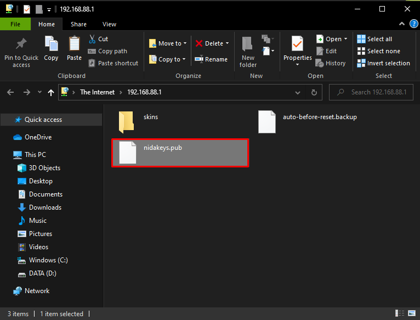Open Pictures in the sidebar
Screen dimensions: 420x320
[x=35, y=234]
